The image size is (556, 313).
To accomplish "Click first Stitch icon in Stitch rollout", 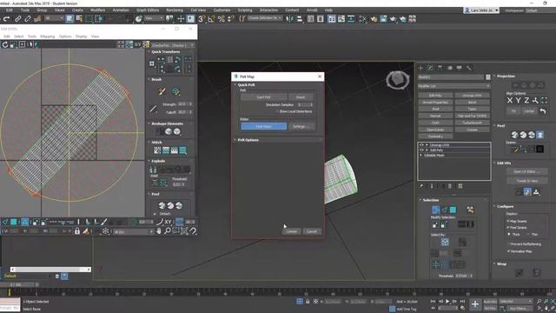I will (157, 150).
